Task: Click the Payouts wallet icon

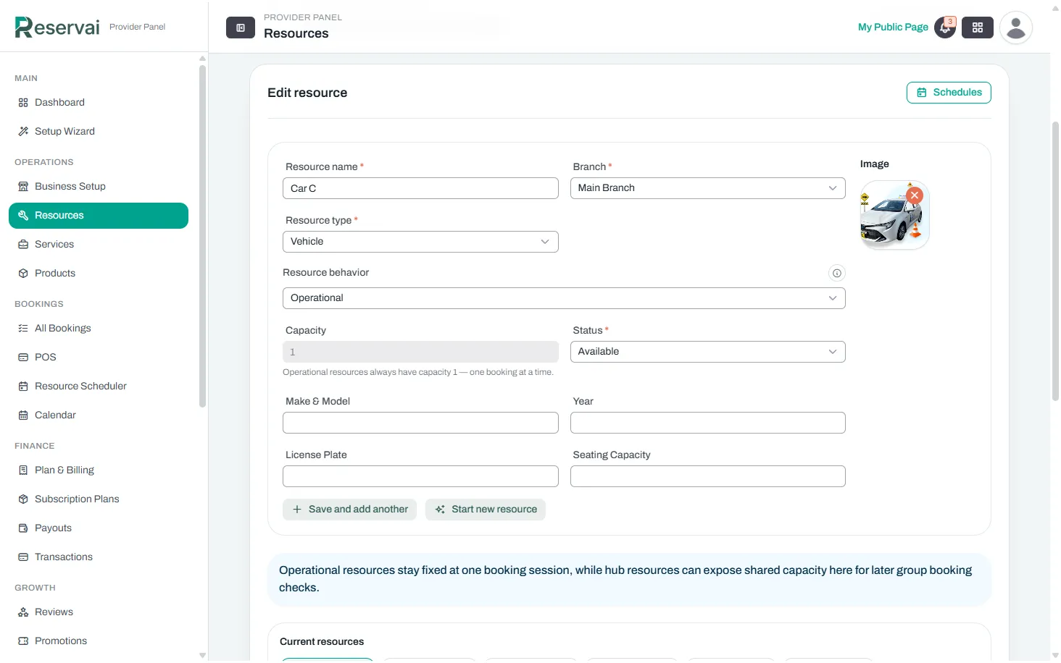Action: [x=23, y=528]
